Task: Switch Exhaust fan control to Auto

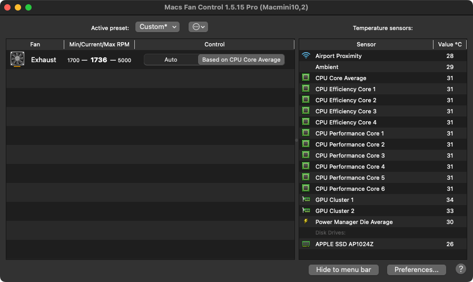Action: 171,60
